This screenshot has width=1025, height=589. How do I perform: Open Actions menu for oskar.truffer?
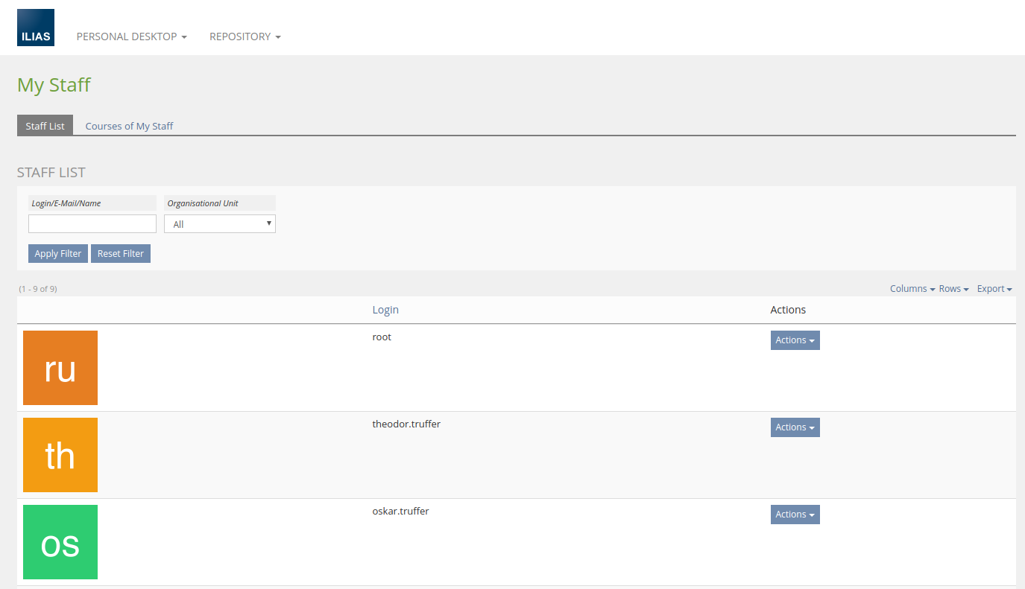pos(795,515)
